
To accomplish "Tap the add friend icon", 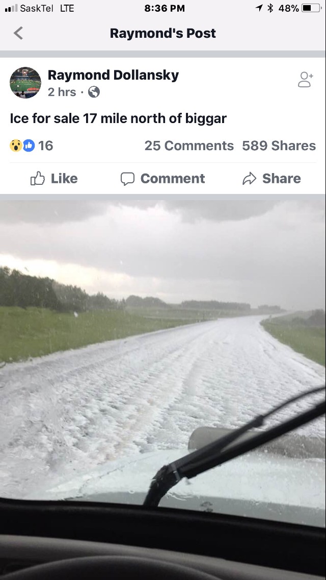I will (305, 80).
